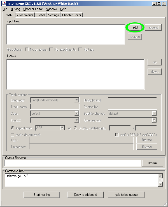The width and height of the screenshot is (168, 207).
Task: Open the File menu
Action: 5,9
